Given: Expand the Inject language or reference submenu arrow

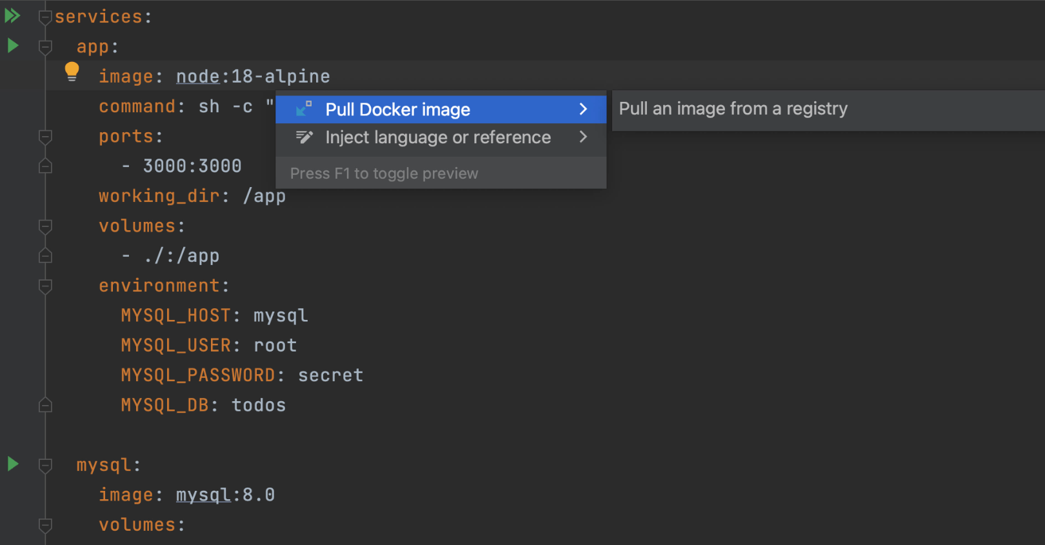Looking at the screenshot, I should [x=583, y=137].
